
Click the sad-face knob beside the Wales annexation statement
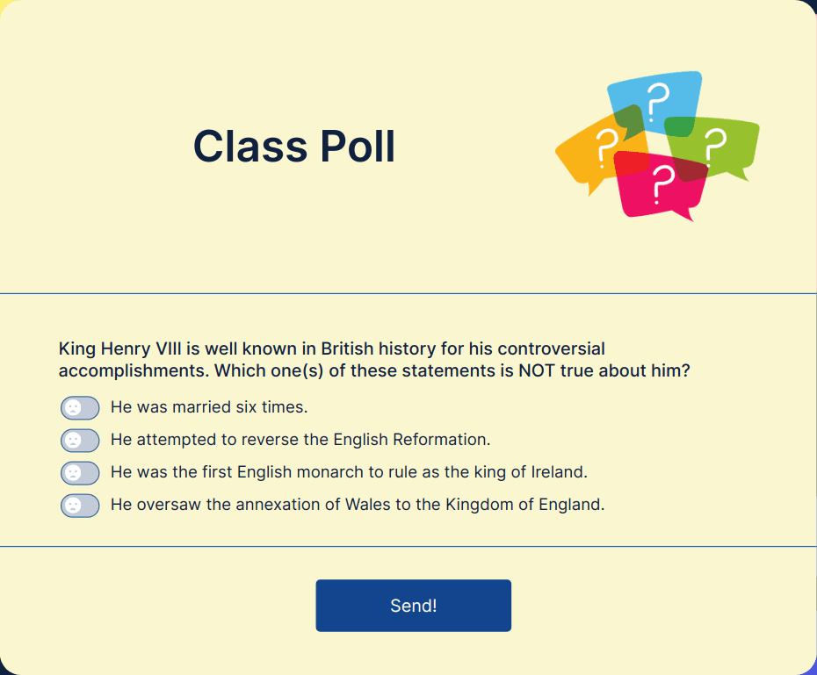click(73, 506)
